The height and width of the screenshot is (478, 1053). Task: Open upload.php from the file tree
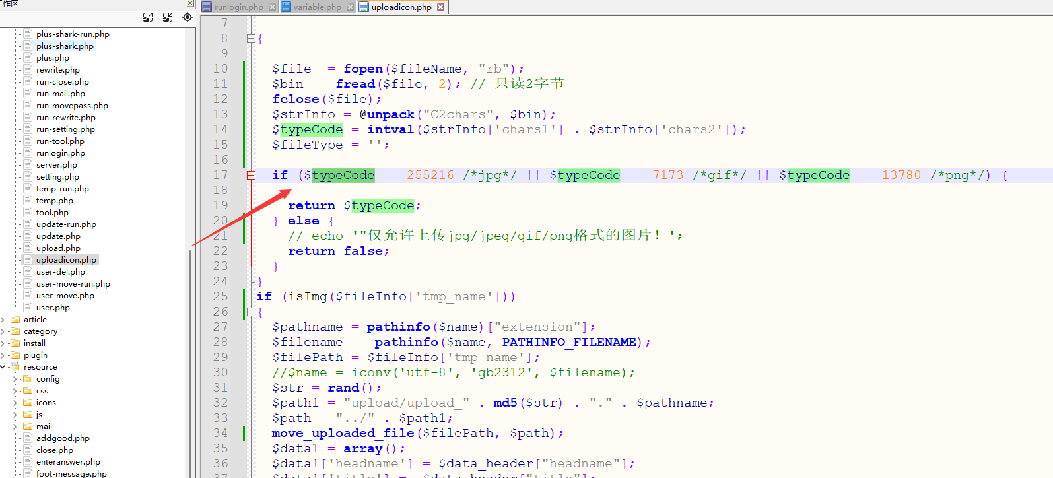[x=58, y=248]
